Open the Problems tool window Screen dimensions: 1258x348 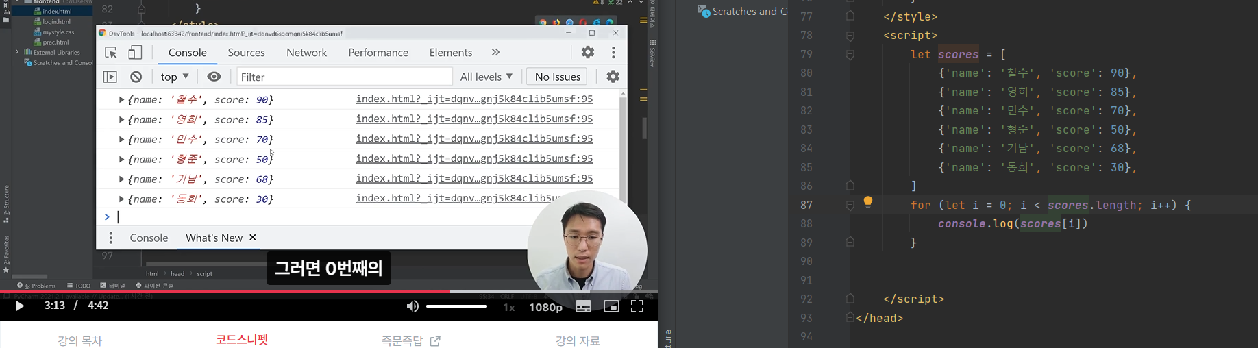coord(37,286)
